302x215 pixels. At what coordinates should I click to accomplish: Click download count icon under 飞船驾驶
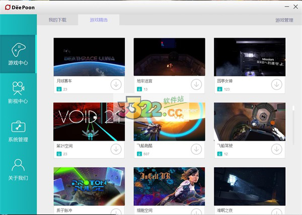[219, 154]
